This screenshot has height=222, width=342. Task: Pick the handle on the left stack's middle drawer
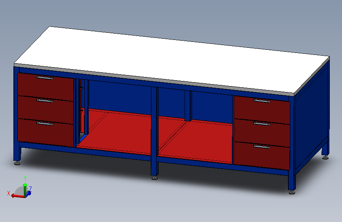(45, 100)
